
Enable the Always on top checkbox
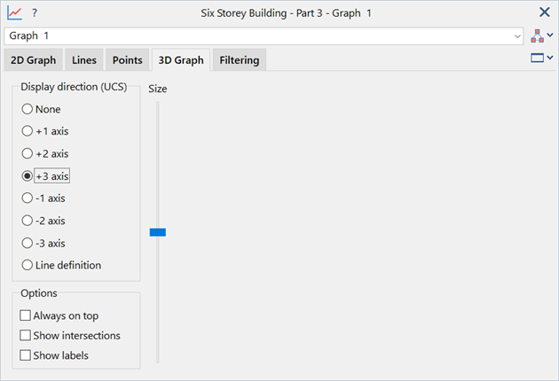(x=59, y=315)
